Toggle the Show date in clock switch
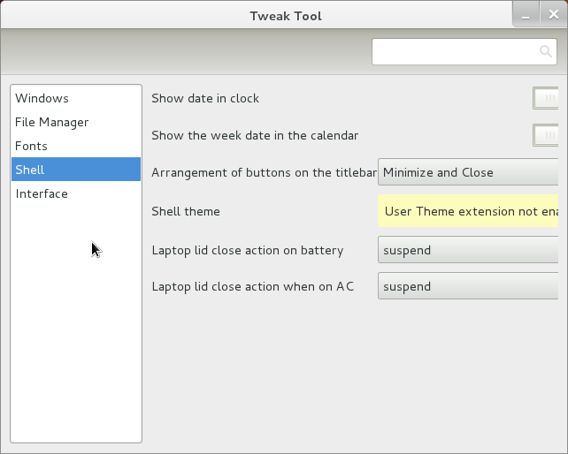The width and height of the screenshot is (568, 454). [546, 98]
